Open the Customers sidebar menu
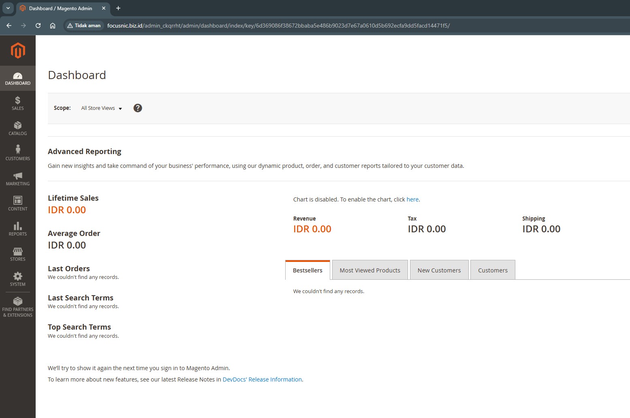630x418 pixels. [18, 154]
